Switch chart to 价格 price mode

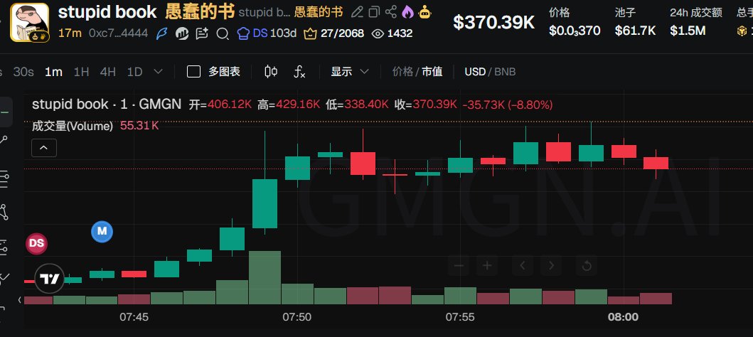click(x=402, y=72)
